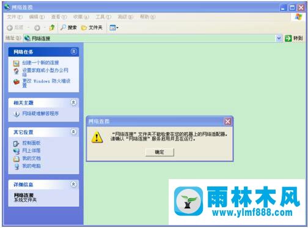This screenshot has height=228, width=308.
Task: Click 确定 (OK) in the error dialog
Action: pos(159,152)
